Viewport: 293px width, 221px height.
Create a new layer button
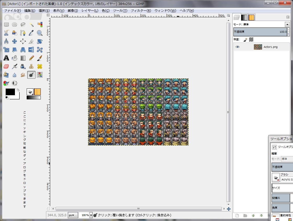click(x=237, y=216)
